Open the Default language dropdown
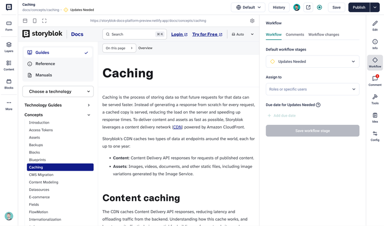 (x=248, y=7)
